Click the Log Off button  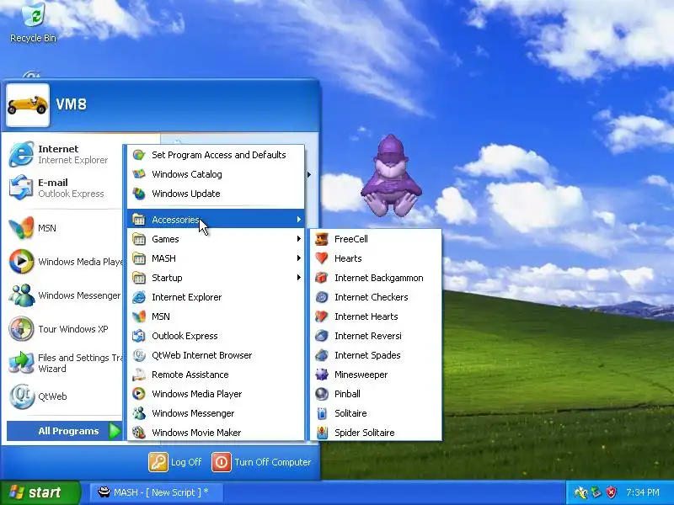(175, 462)
